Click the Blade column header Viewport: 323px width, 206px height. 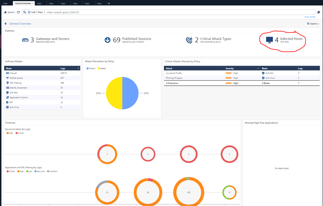(31, 68)
